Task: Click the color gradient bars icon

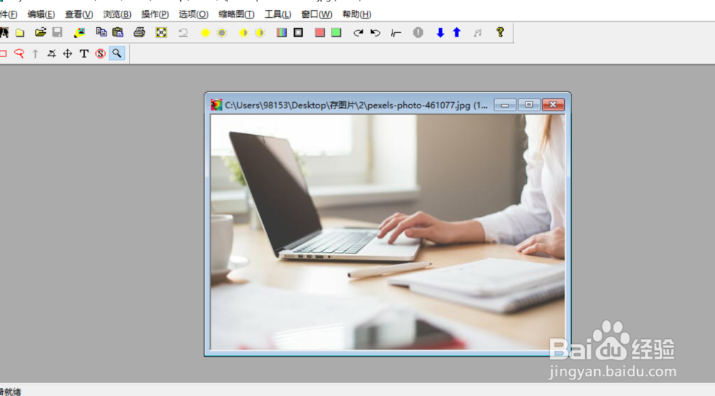Action: coord(282,33)
